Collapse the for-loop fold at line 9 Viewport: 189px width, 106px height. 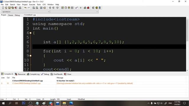pos(30,56)
